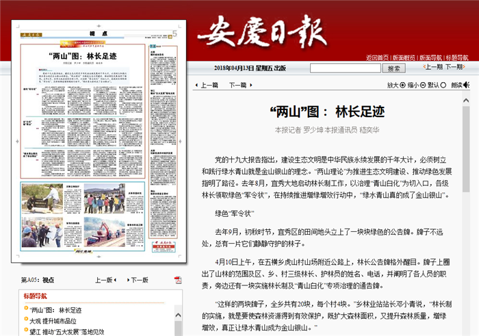The height and width of the screenshot is (336, 479).
Task: Open the previous issue (上一期)
Action: 432,68
